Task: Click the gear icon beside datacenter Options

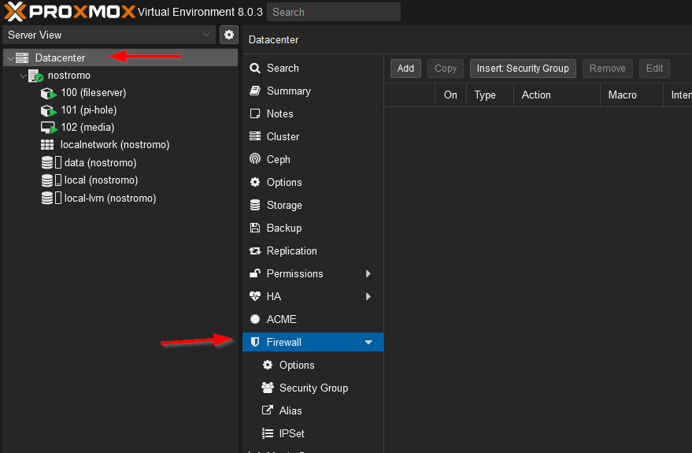Action: point(255,182)
